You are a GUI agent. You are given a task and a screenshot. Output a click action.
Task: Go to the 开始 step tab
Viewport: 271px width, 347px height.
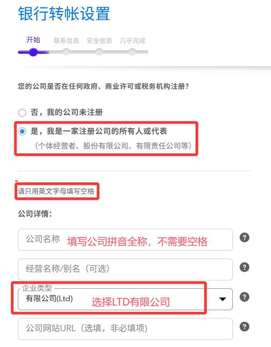coord(33,40)
